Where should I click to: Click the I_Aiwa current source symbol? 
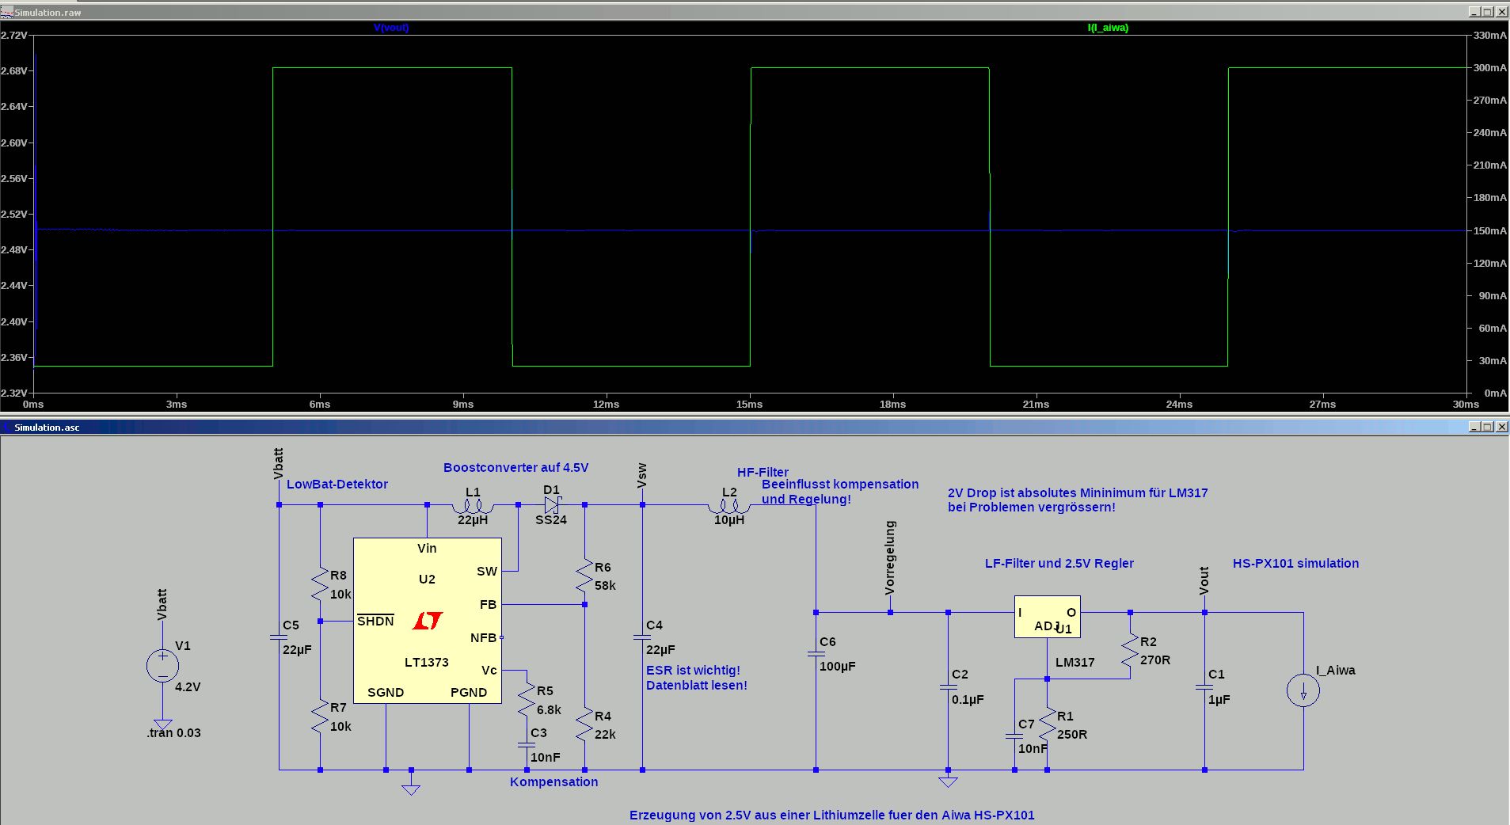[1303, 690]
